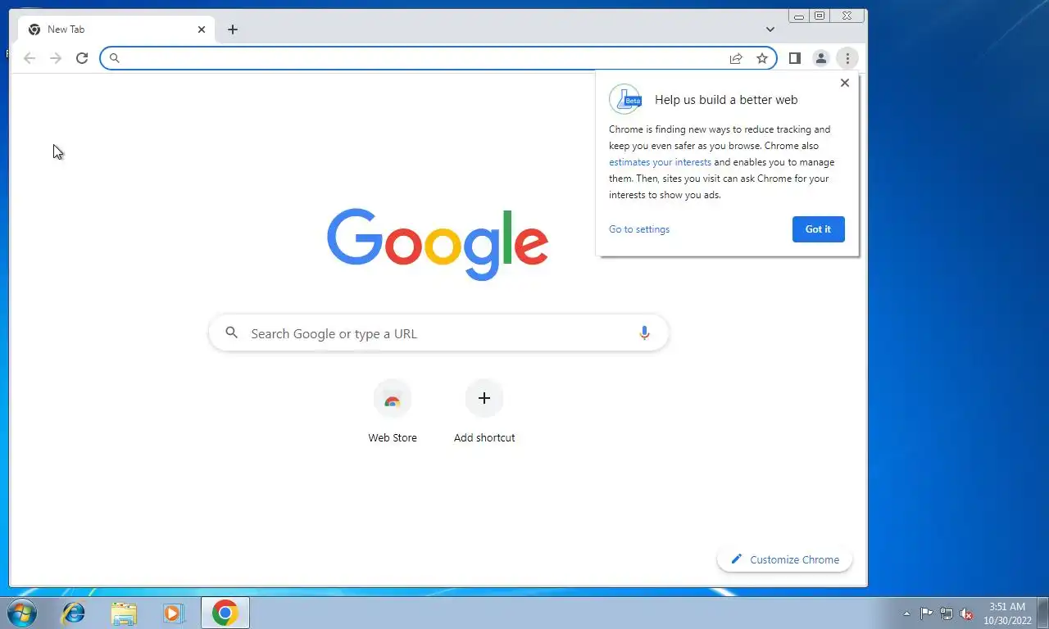
Task: Start voice search with microphone icon
Action: pyautogui.click(x=644, y=333)
